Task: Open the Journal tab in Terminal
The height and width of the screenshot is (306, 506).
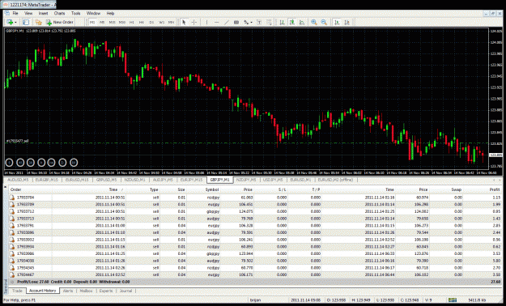Action: pos(125,291)
